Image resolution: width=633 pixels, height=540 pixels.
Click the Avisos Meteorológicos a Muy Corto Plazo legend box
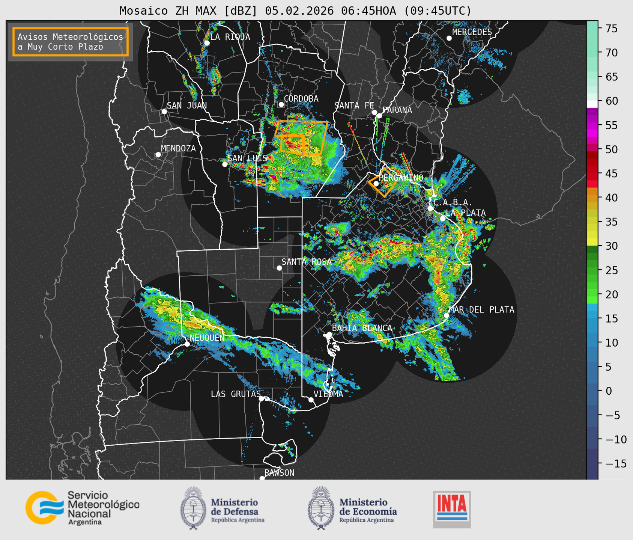click(71, 42)
